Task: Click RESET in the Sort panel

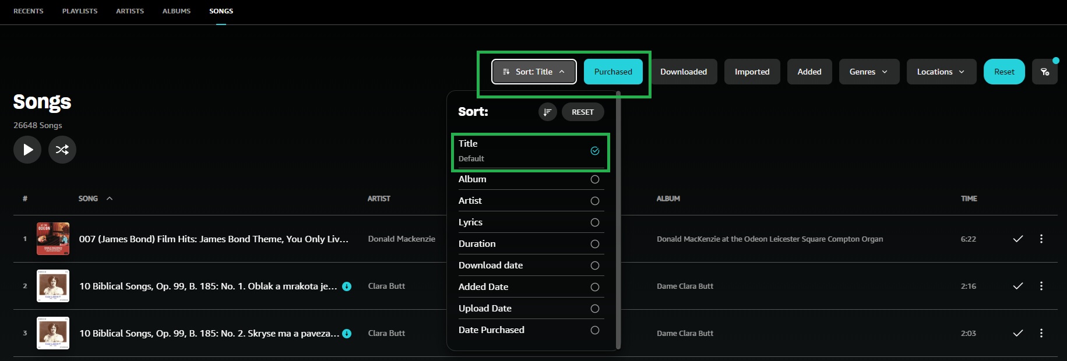Action: (x=583, y=112)
